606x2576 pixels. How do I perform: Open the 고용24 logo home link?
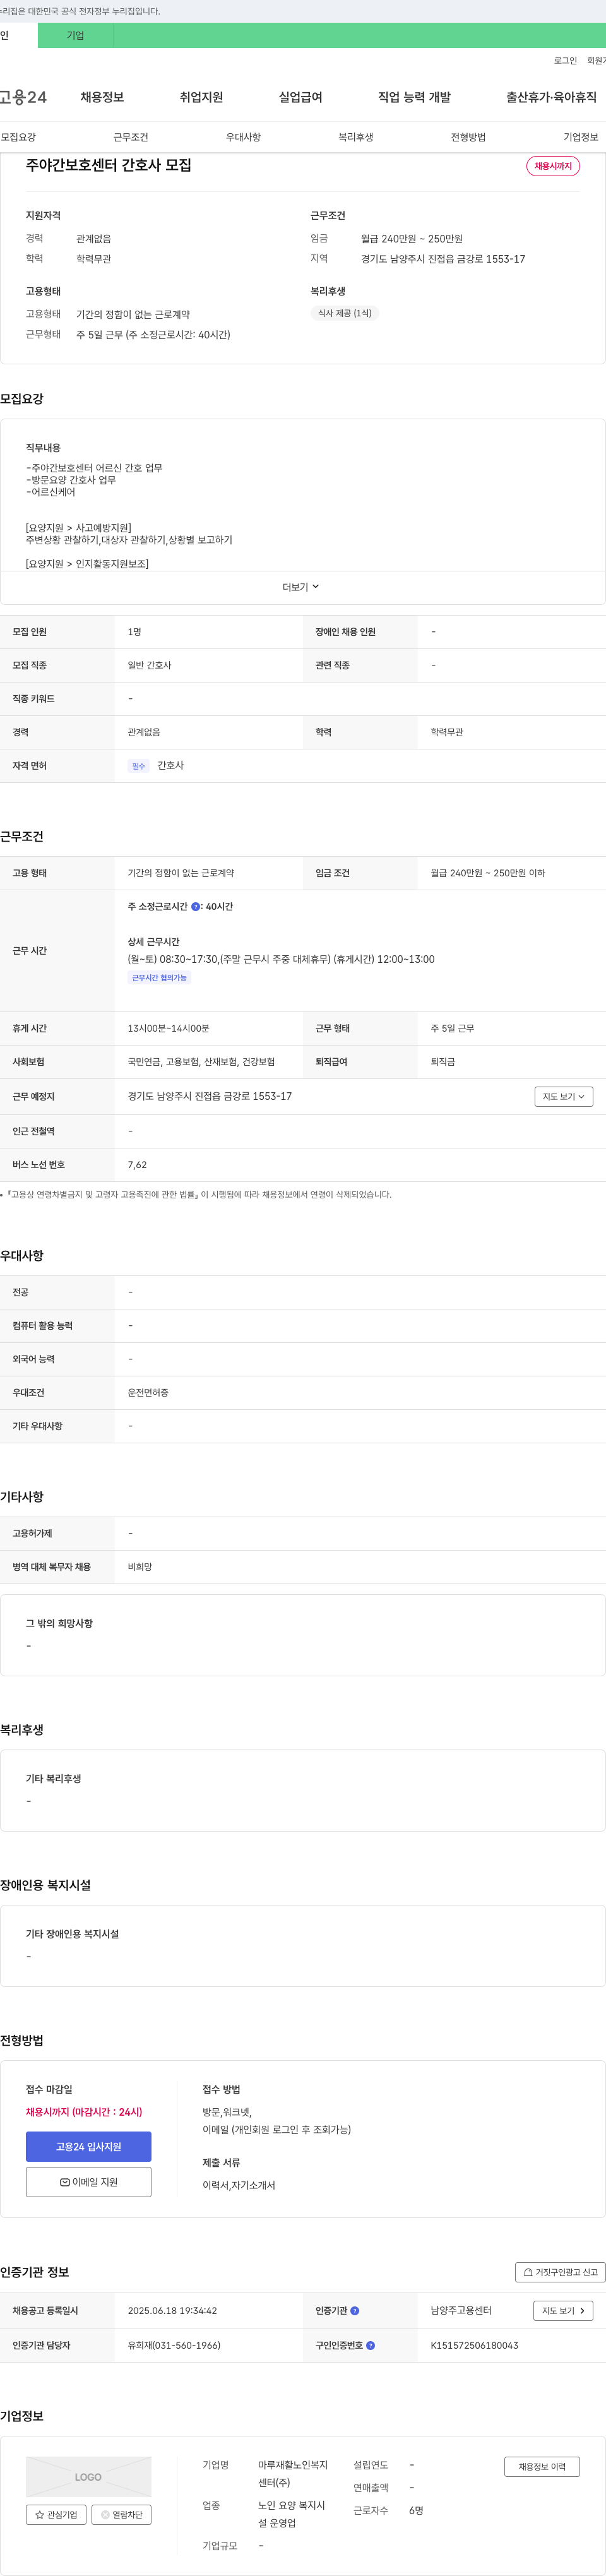(x=23, y=97)
